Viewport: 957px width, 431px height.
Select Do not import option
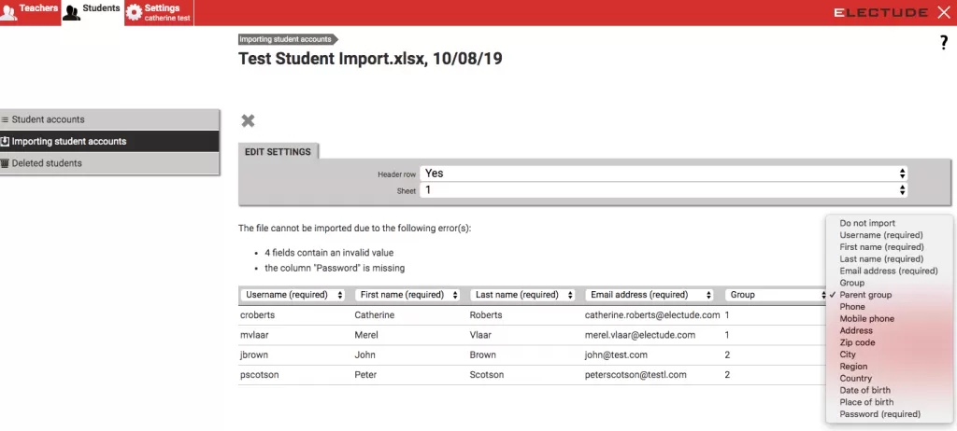coord(867,224)
